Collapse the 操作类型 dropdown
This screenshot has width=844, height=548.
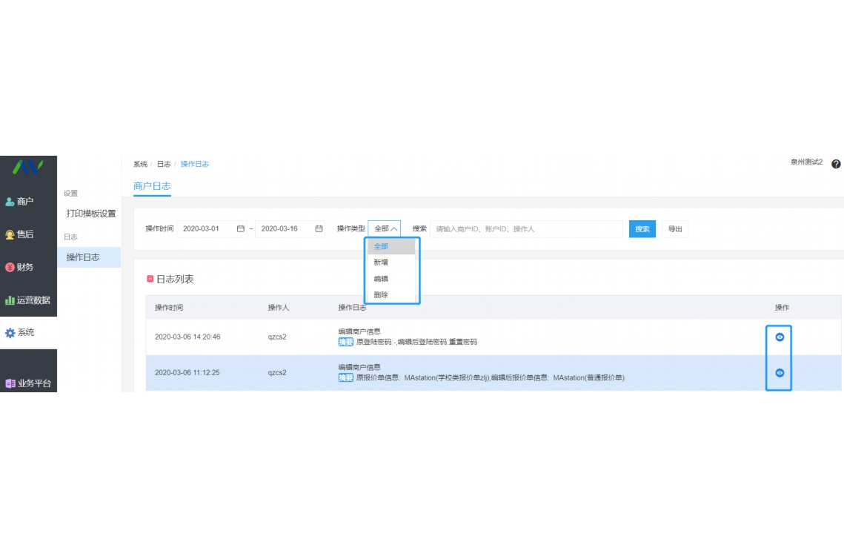point(385,229)
